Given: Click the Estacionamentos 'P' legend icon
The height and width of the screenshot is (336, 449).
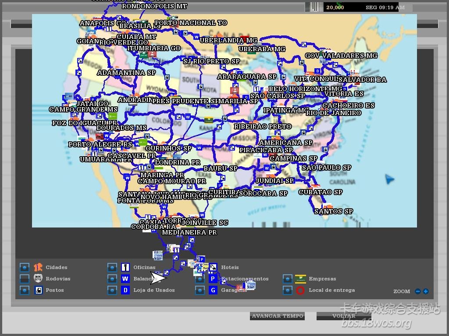Looking at the screenshot, I should tap(213, 279).
